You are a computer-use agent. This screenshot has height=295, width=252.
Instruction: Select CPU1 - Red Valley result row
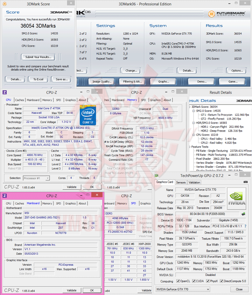click(x=218, y=139)
